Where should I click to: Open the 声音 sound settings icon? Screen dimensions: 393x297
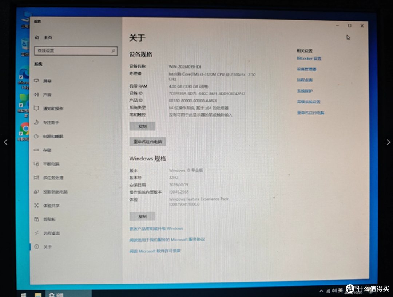pyautogui.click(x=36, y=94)
